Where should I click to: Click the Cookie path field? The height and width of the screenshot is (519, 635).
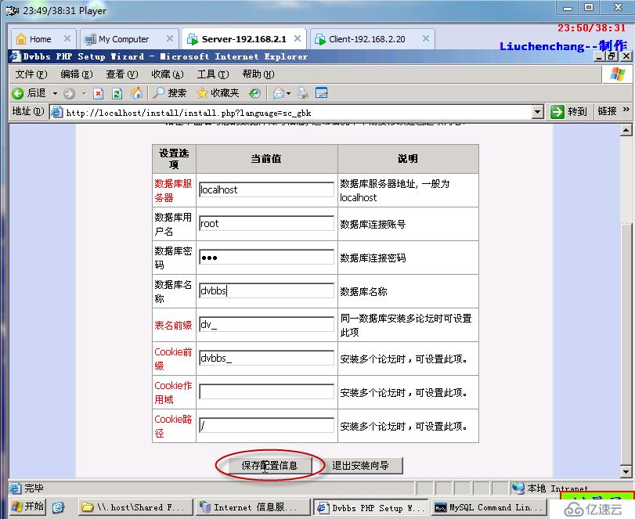(x=266, y=425)
